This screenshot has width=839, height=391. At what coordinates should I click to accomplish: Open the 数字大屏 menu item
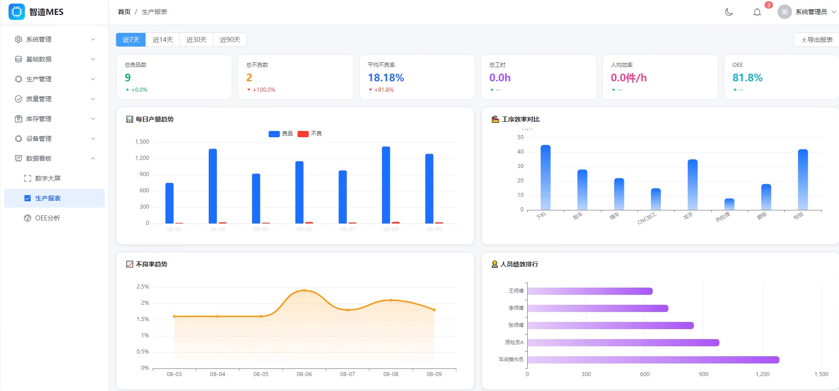(x=54, y=178)
